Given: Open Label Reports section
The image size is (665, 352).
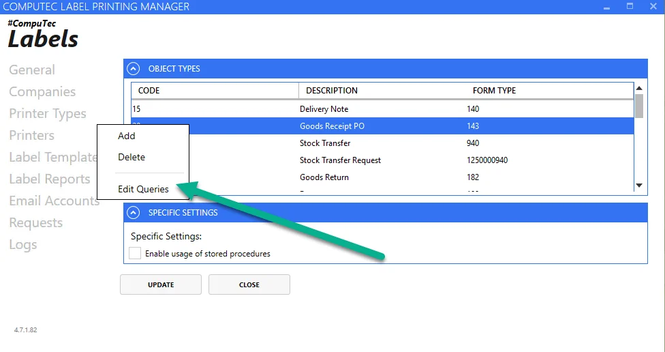Looking at the screenshot, I should point(50,179).
